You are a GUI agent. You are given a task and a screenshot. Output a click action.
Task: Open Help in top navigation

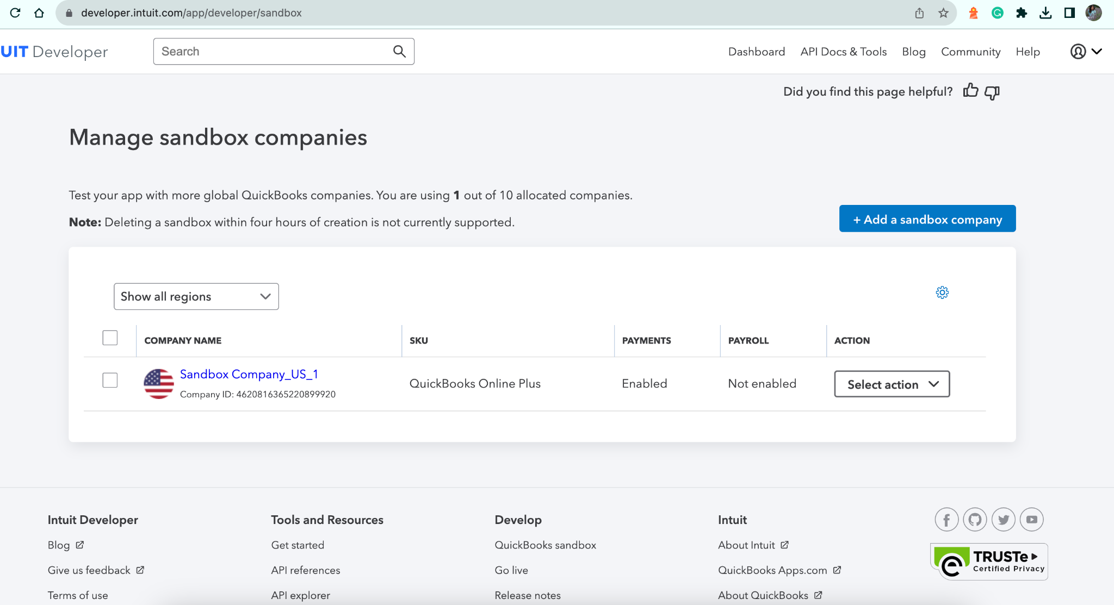click(1028, 52)
